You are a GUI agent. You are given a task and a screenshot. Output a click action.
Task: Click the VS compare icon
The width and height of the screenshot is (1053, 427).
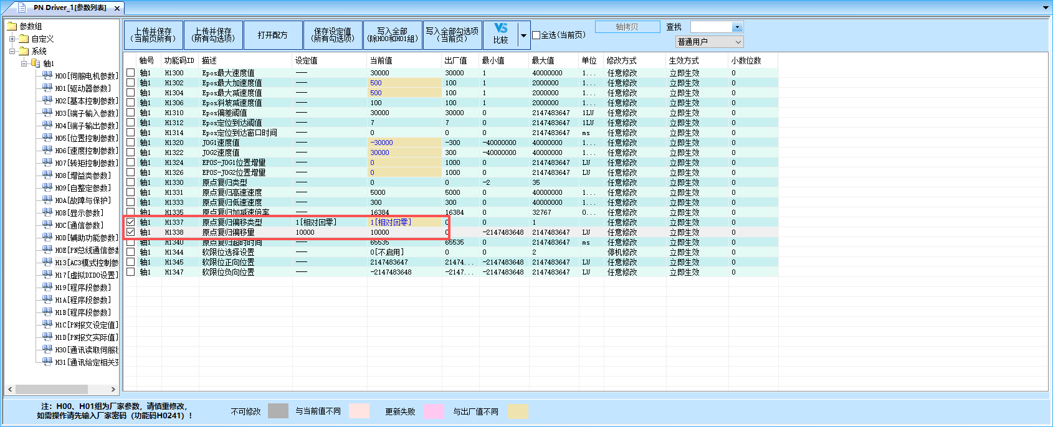coord(501,29)
